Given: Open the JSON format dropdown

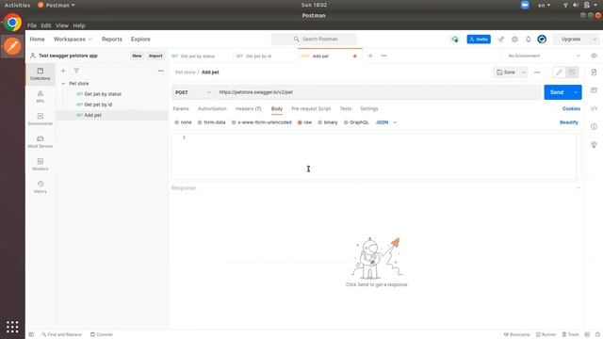Looking at the screenshot, I should [386, 122].
